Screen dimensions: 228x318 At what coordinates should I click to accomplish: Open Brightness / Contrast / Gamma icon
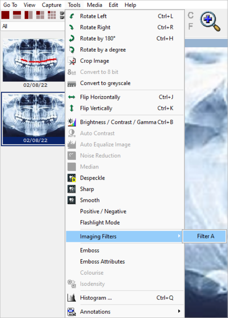[x=72, y=122]
